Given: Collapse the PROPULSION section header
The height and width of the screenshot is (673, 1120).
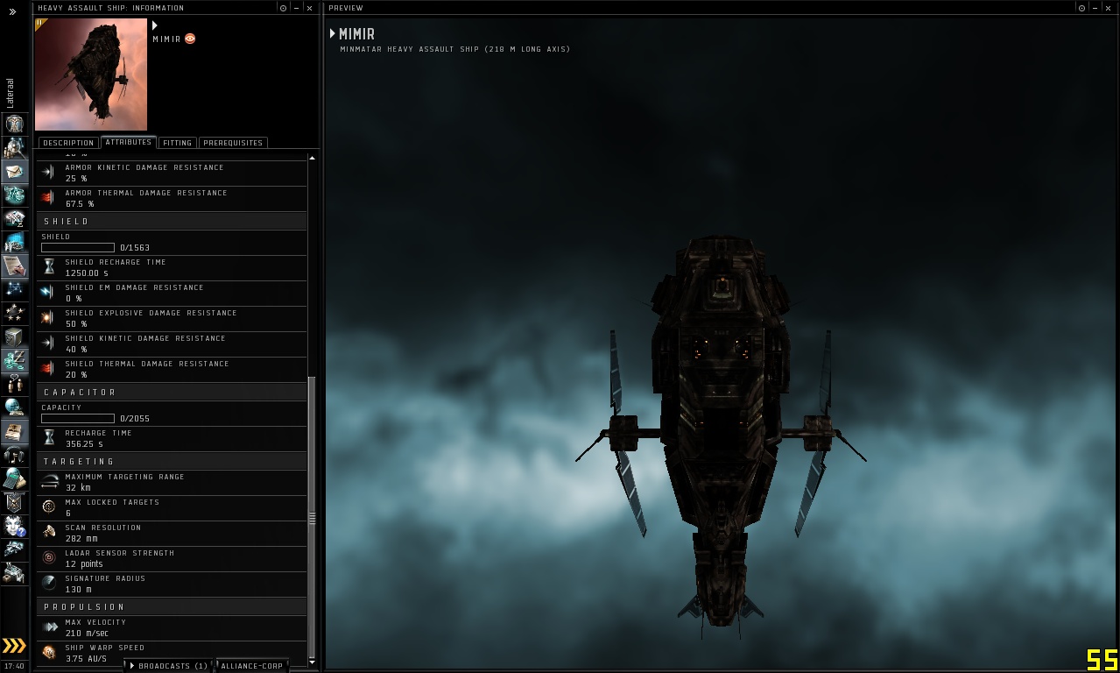Looking at the screenshot, I should [x=172, y=607].
